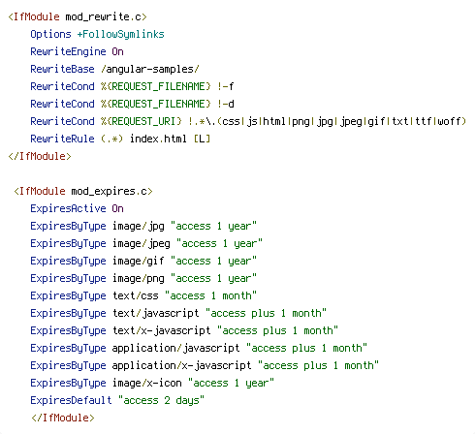Click the opening IfModule mod_rewrite.c tag
The height and width of the screenshot is (434, 475).
(78, 16)
